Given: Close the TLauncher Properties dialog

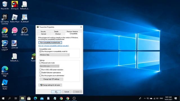Looking at the screenshot, I should pos(81,27).
